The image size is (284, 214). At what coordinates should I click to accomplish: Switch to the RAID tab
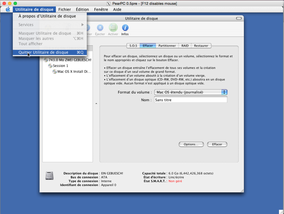click(x=185, y=46)
